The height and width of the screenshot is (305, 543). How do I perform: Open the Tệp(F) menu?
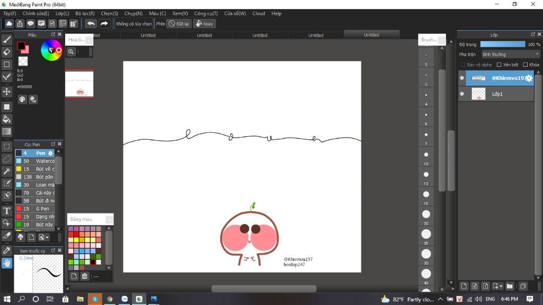click(x=10, y=13)
